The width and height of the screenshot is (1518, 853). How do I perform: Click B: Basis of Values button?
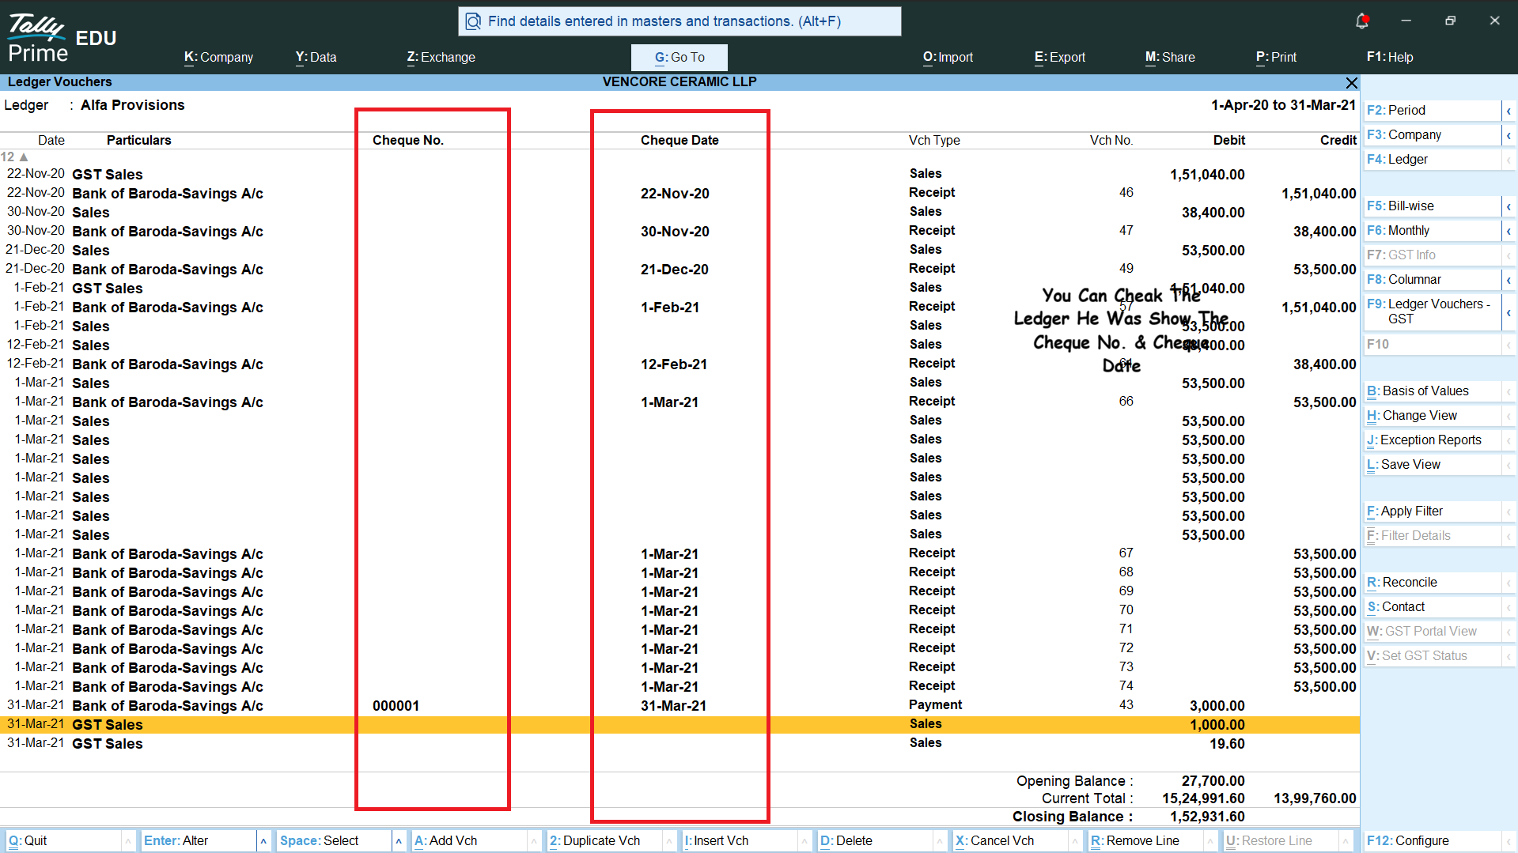coord(1432,391)
